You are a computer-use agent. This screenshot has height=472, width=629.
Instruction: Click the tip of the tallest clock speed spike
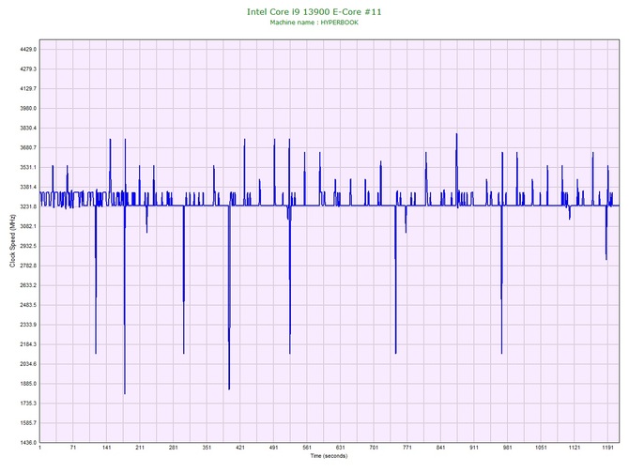[x=456, y=134]
